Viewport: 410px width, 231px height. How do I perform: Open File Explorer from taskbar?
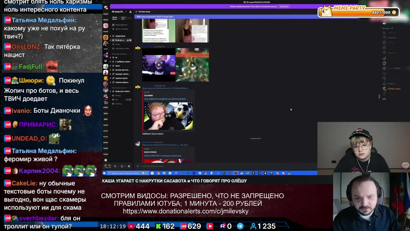click(164, 173)
